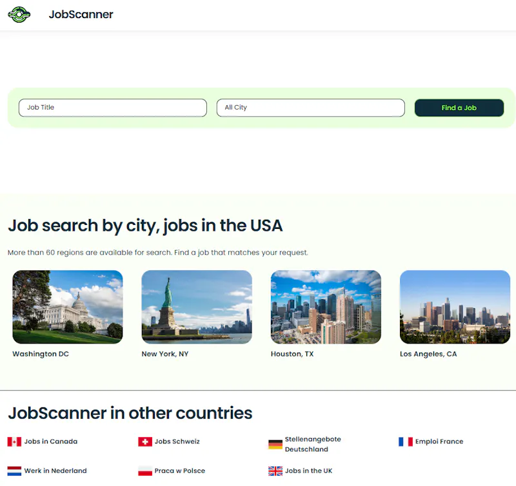
Task: Click the 'More than 60 regions' description text
Action: click(158, 253)
